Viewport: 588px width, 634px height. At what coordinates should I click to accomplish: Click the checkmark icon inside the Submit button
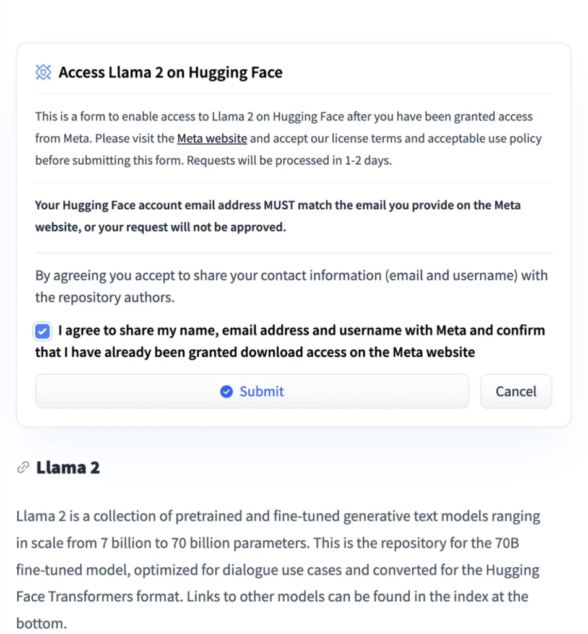pos(227,391)
